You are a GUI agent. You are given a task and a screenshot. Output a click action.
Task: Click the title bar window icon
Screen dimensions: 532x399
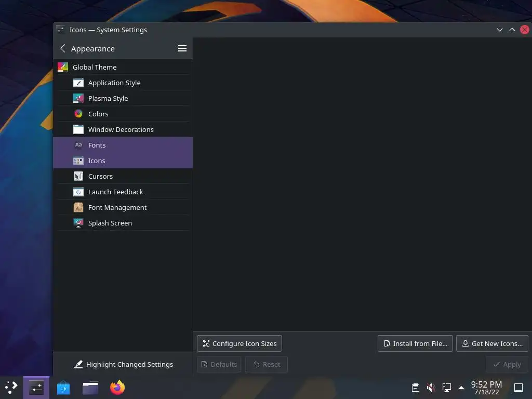pyautogui.click(x=61, y=30)
